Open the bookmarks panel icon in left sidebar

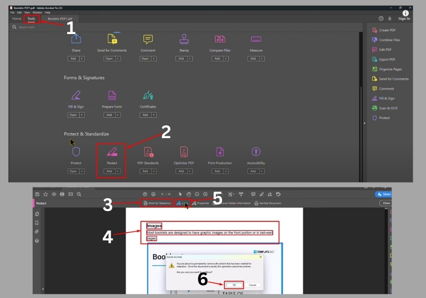tap(37, 223)
